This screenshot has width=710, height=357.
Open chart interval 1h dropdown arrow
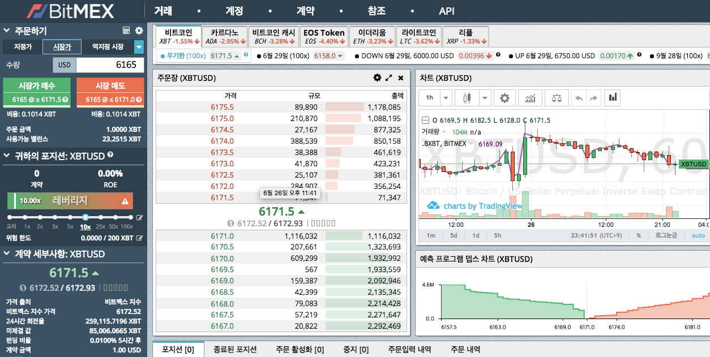[446, 98]
